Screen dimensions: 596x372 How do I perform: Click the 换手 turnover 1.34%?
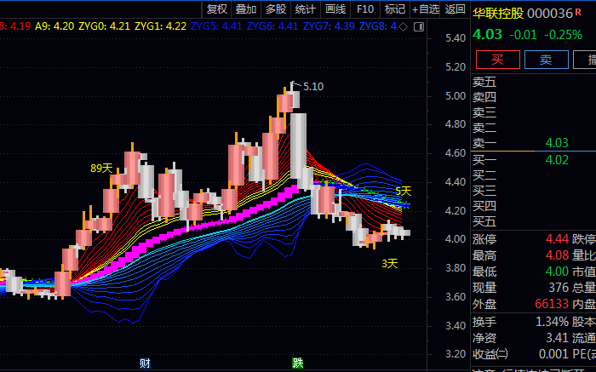click(x=553, y=323)
